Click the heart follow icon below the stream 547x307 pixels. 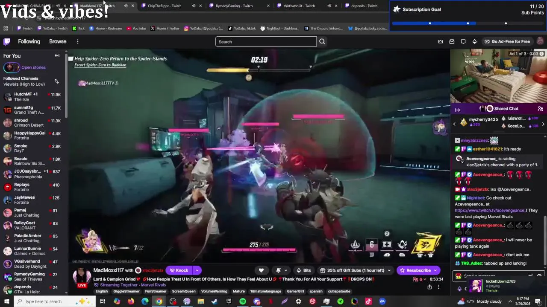click(261, 270)
